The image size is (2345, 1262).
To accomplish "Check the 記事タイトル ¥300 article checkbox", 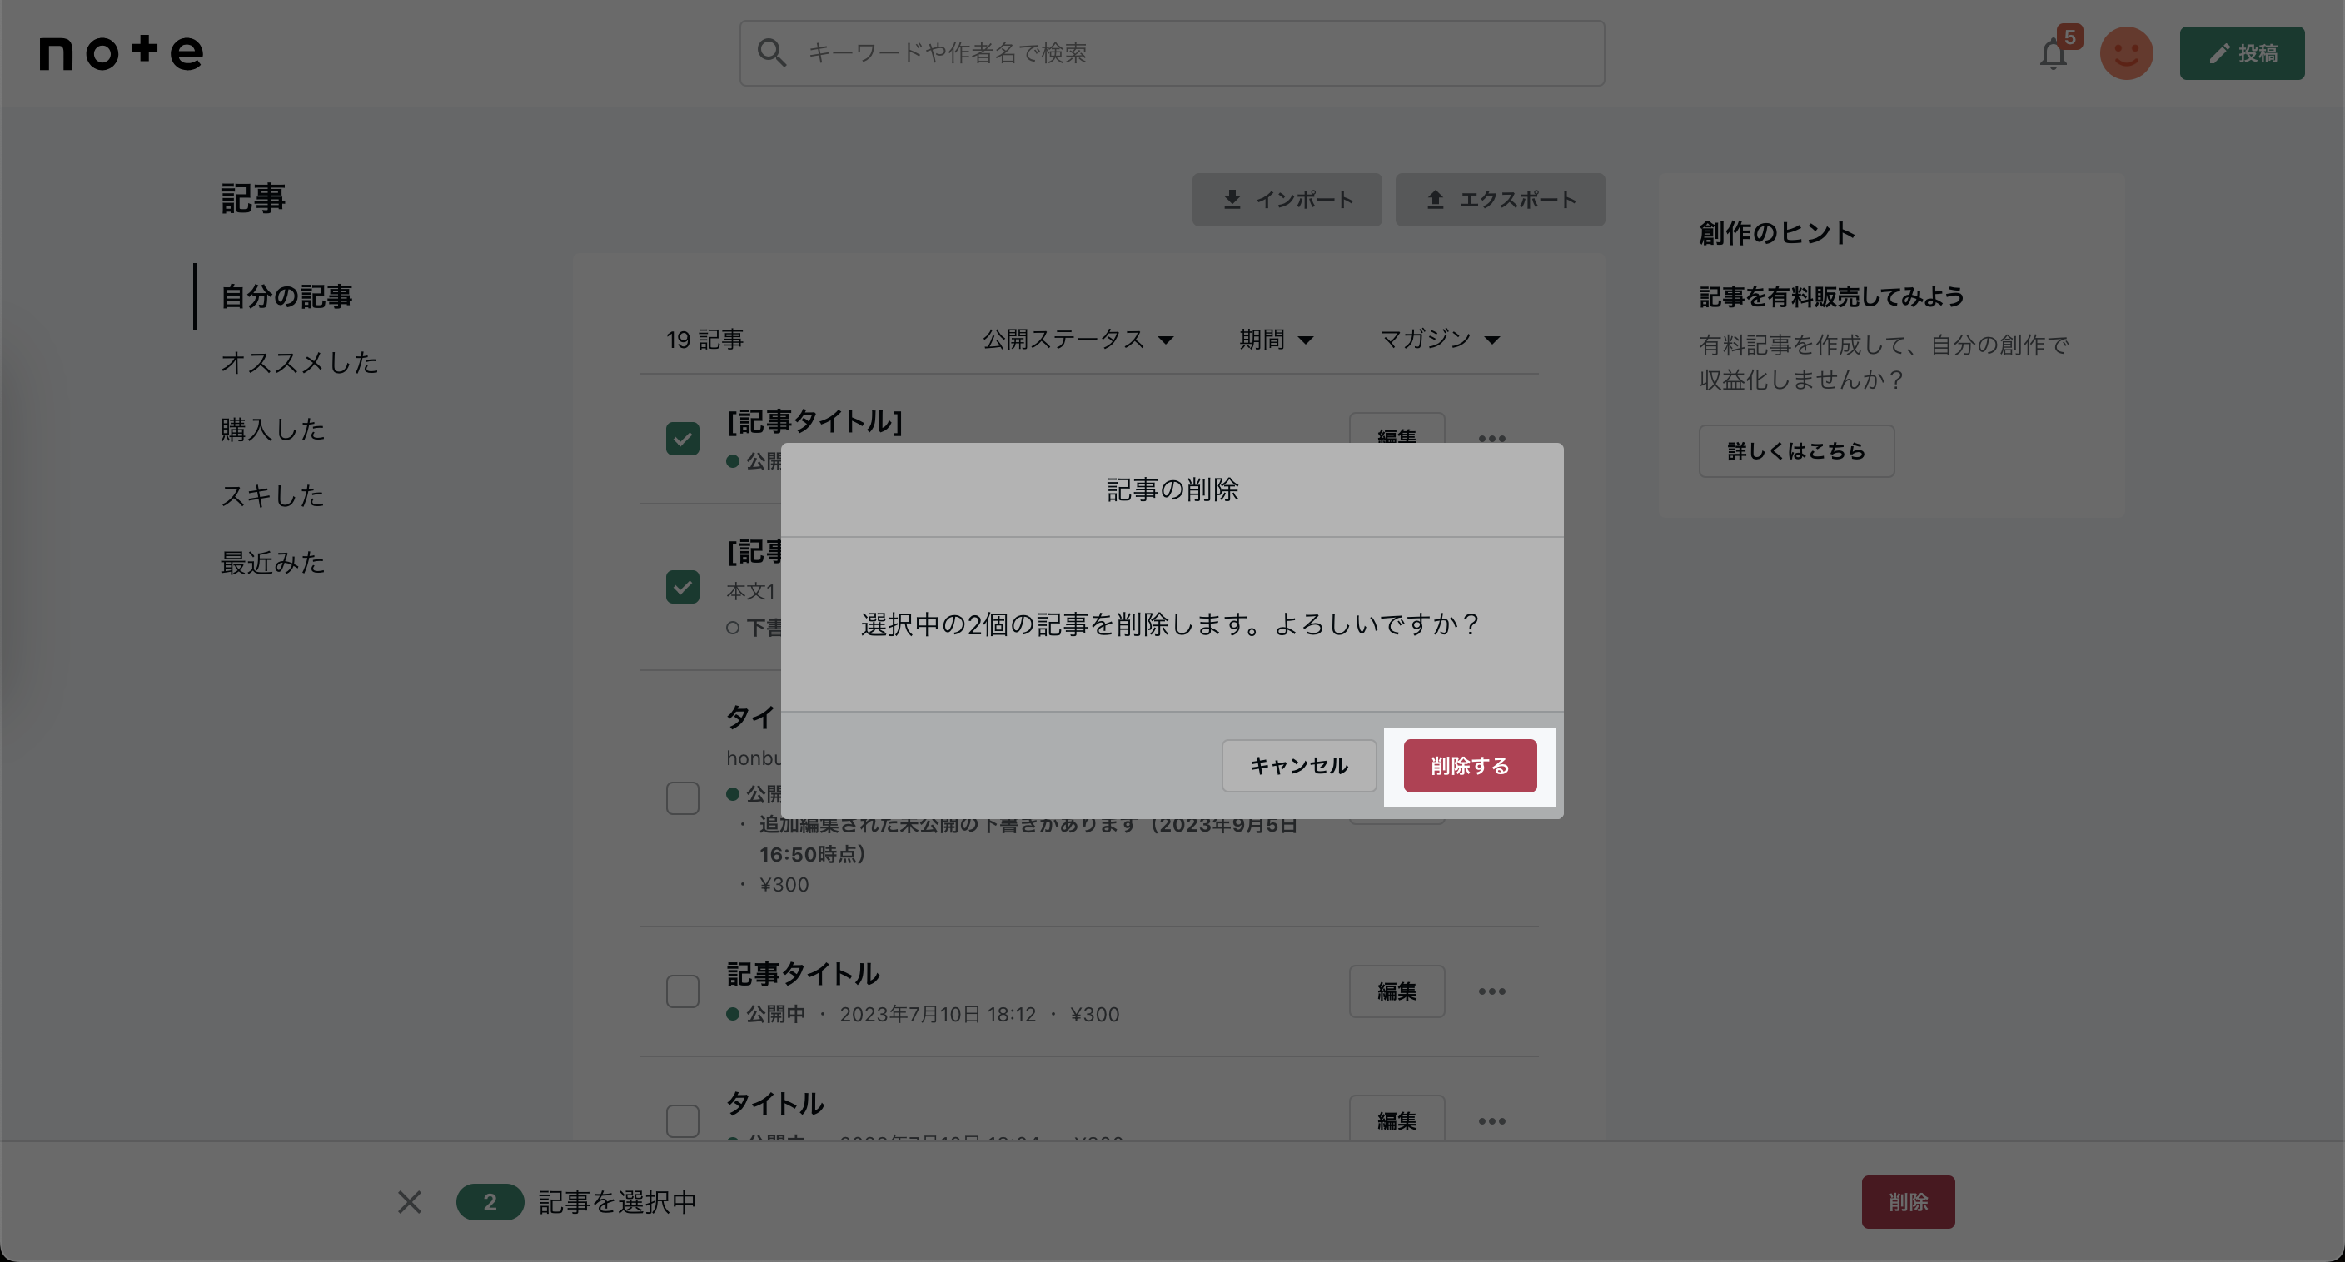I will [x=683, y=991].
